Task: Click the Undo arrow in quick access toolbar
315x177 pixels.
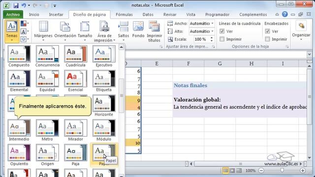Action: (x=24, y=5)
